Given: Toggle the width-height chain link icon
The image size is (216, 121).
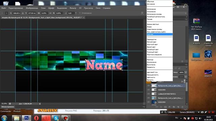Looking at the screenshot, I should [x=50, y=13].
